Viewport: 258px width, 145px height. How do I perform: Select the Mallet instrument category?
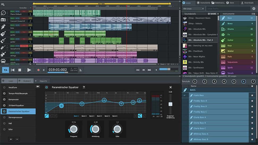point(238,51)
